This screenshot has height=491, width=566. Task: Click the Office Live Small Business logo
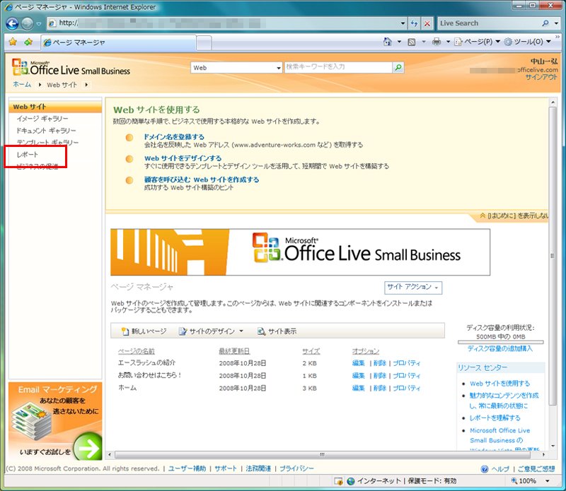pyautogui.click(x=71, y=67)
